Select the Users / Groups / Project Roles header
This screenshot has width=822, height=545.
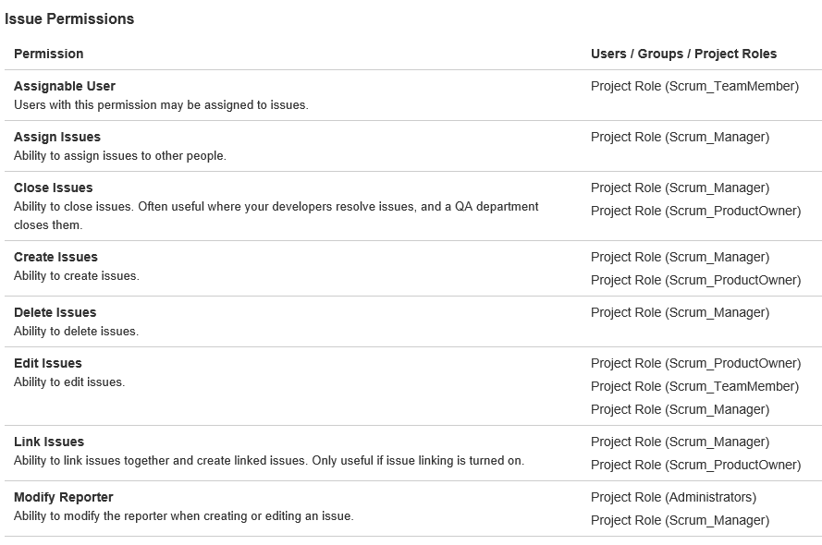[683, 54]
